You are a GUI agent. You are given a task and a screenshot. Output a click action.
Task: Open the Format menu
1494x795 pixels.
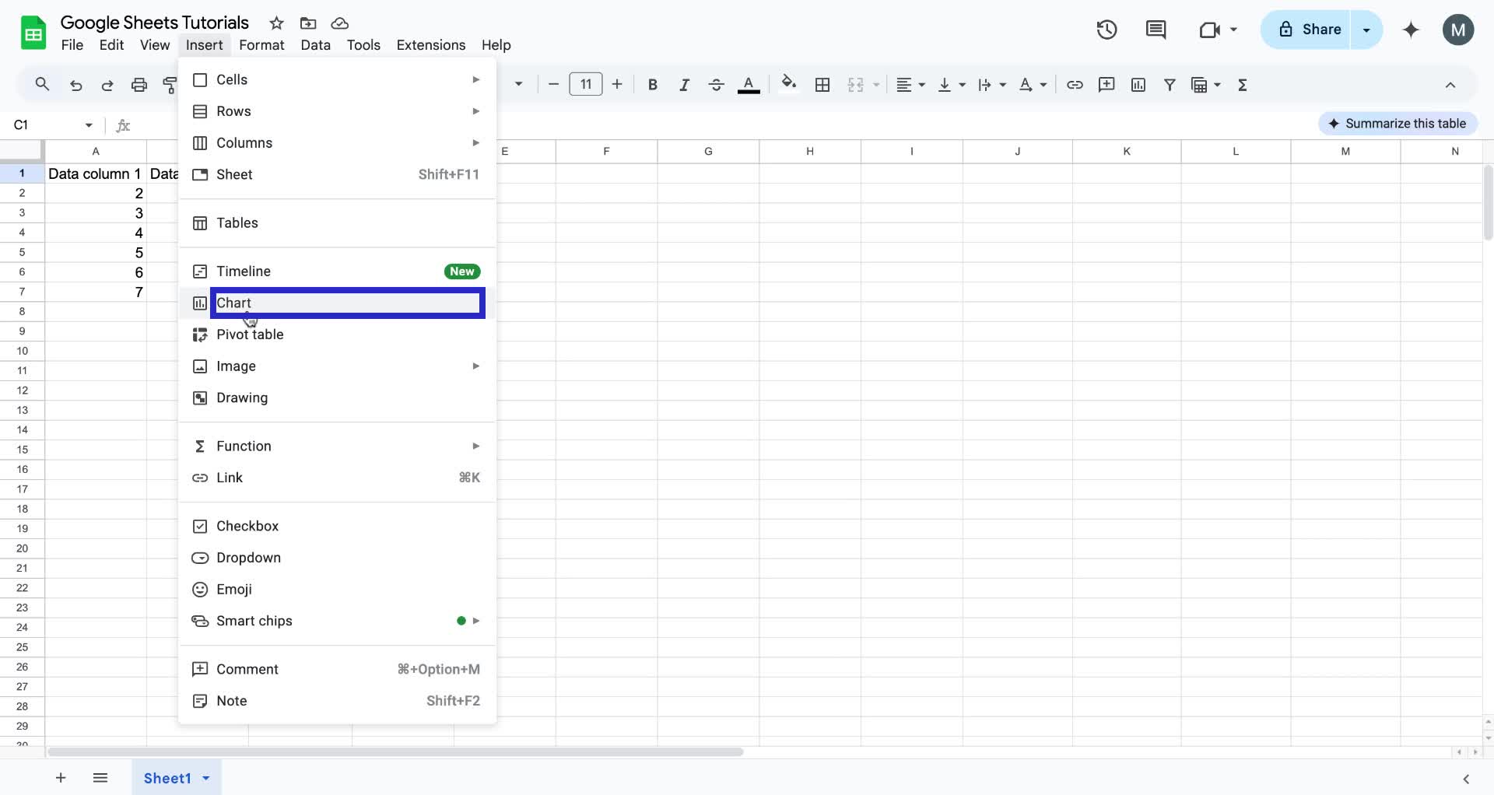tap(261, 45)
